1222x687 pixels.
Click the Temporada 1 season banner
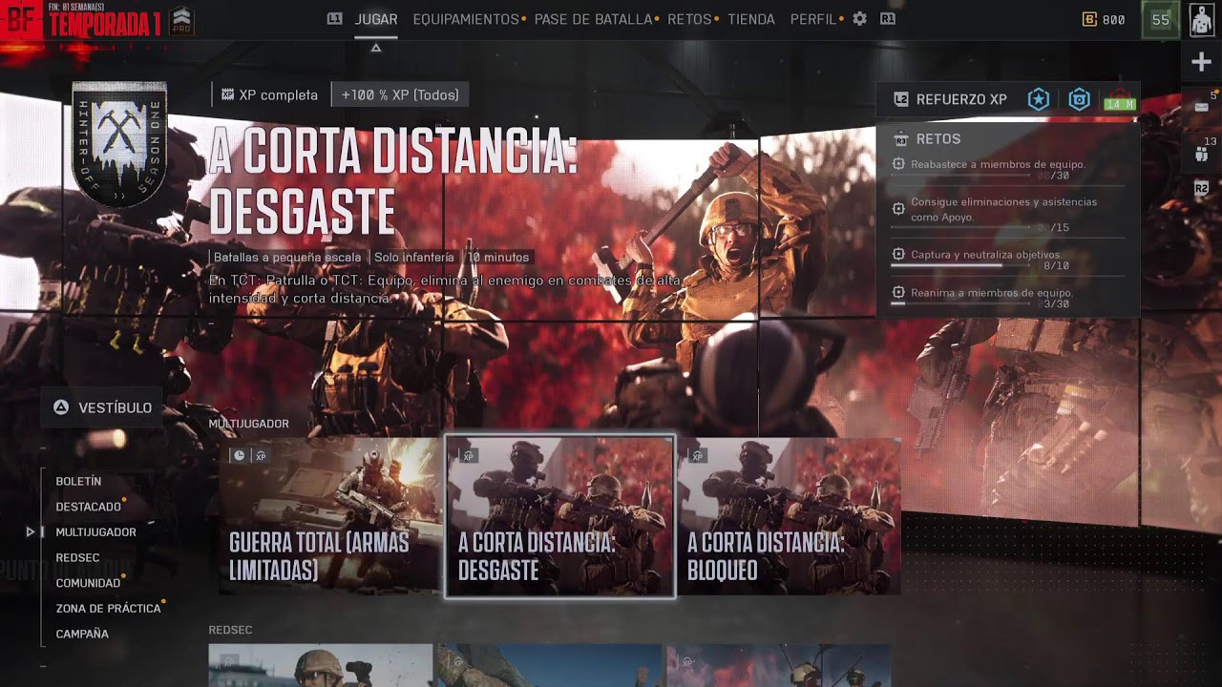[104, 21]
